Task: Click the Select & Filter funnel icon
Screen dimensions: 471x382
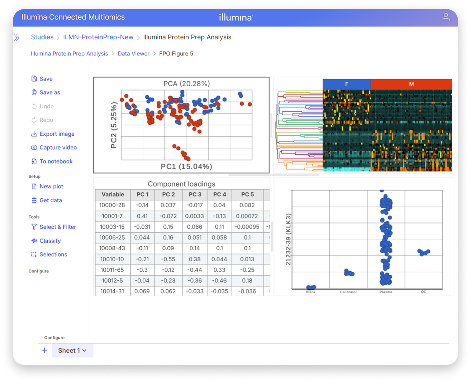Action: (x=34, y=227)
